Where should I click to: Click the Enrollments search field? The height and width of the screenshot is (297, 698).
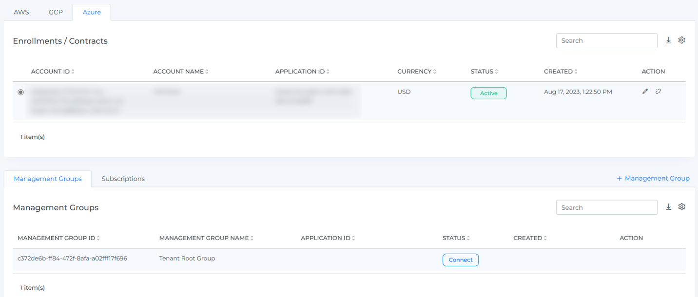tap(606, 41)
